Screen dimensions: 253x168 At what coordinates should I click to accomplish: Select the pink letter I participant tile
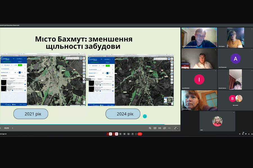coord(199,80)
